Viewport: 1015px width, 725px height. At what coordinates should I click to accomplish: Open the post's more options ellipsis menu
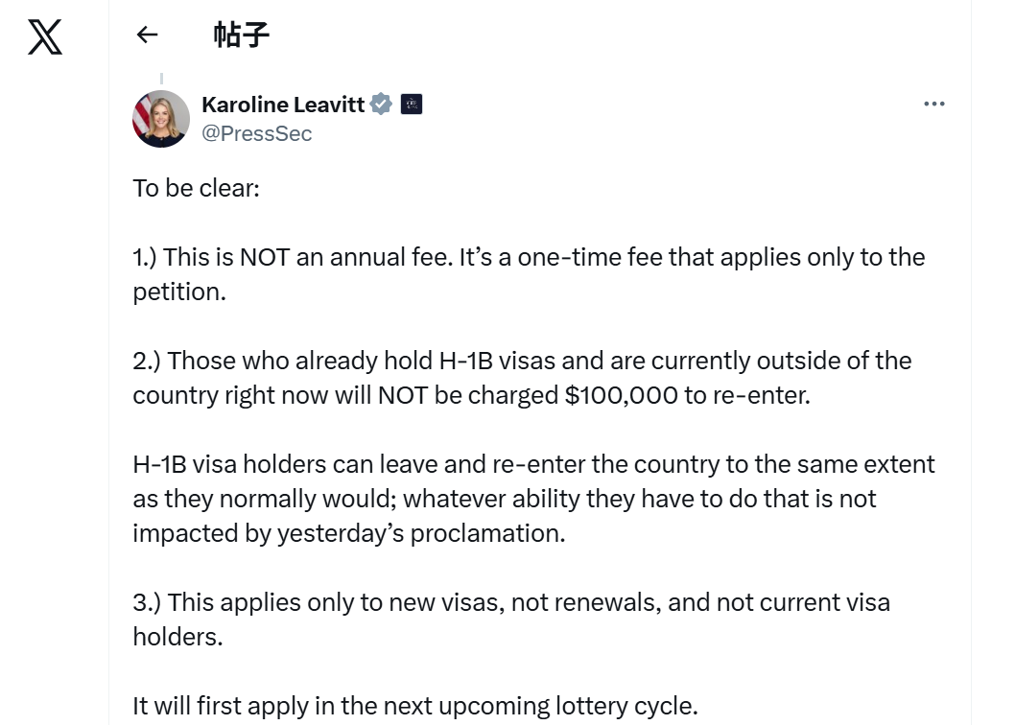(x=933, y=104)
